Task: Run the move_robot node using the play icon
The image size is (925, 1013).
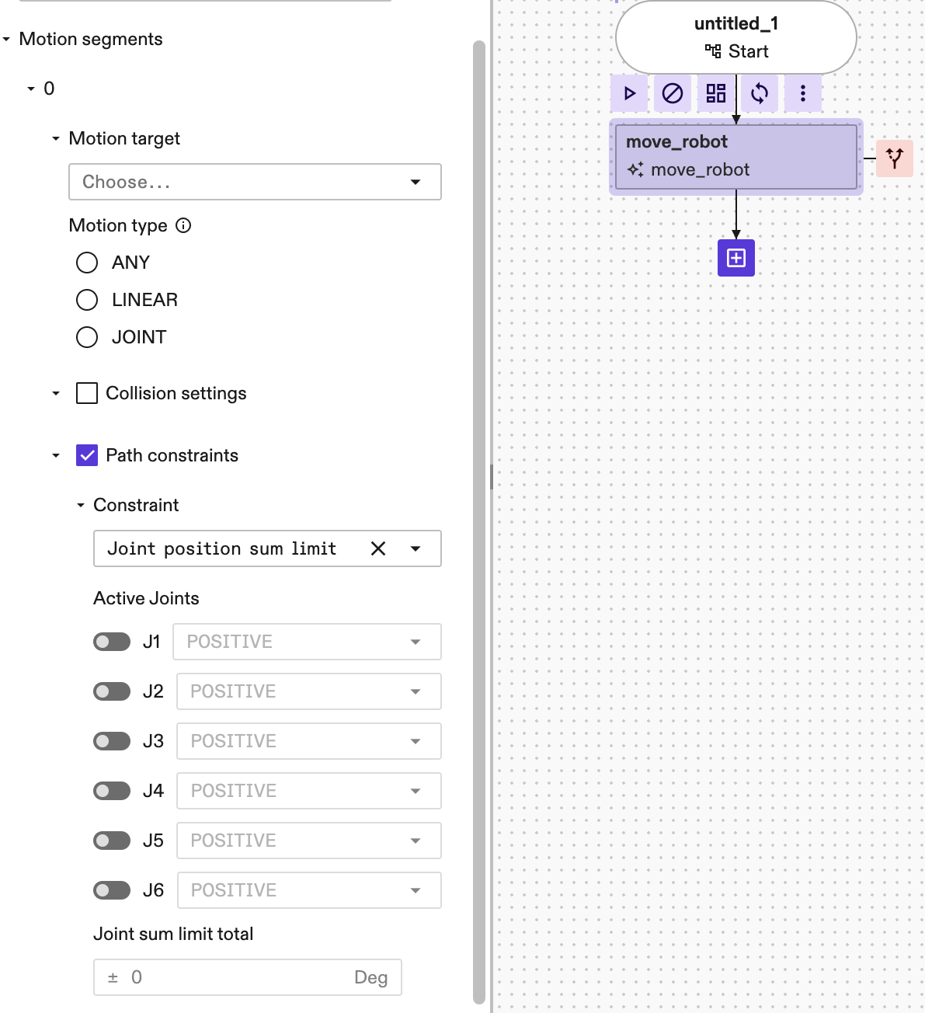Action: click(629, 93)
